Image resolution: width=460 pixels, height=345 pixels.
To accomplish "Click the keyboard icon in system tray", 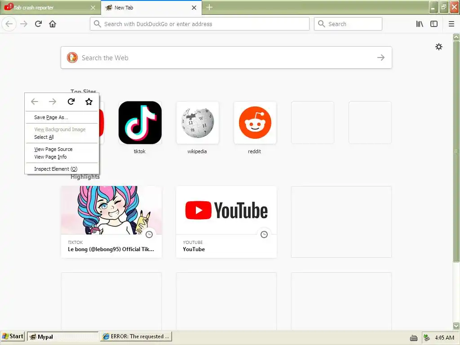I will [414, 338].
